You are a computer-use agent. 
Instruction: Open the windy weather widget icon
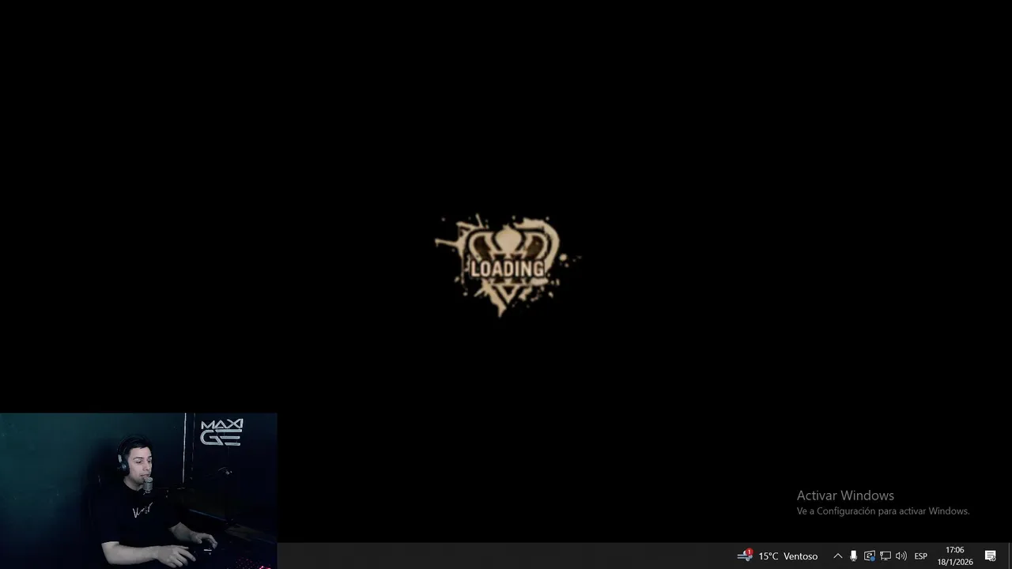(745, 556)
